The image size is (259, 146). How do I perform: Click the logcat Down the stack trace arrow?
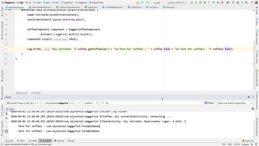click(x=6, y=127)
